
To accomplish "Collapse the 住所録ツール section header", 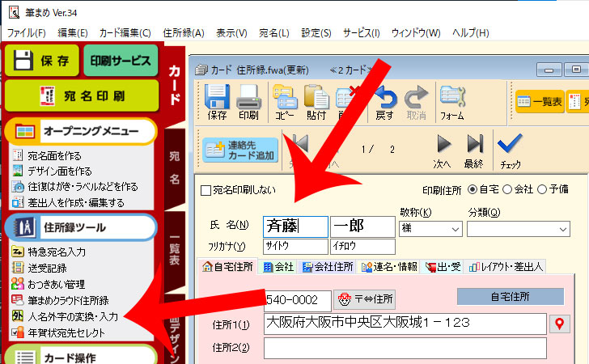I will pyautogui.click(x=81, y=227).
